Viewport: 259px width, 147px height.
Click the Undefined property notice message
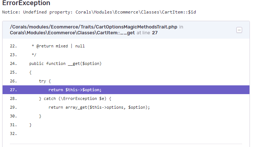click(x=99, y=12)
